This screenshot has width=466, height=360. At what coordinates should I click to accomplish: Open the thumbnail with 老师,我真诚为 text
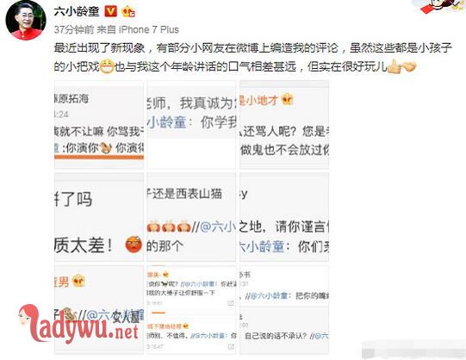coord(192,125)
